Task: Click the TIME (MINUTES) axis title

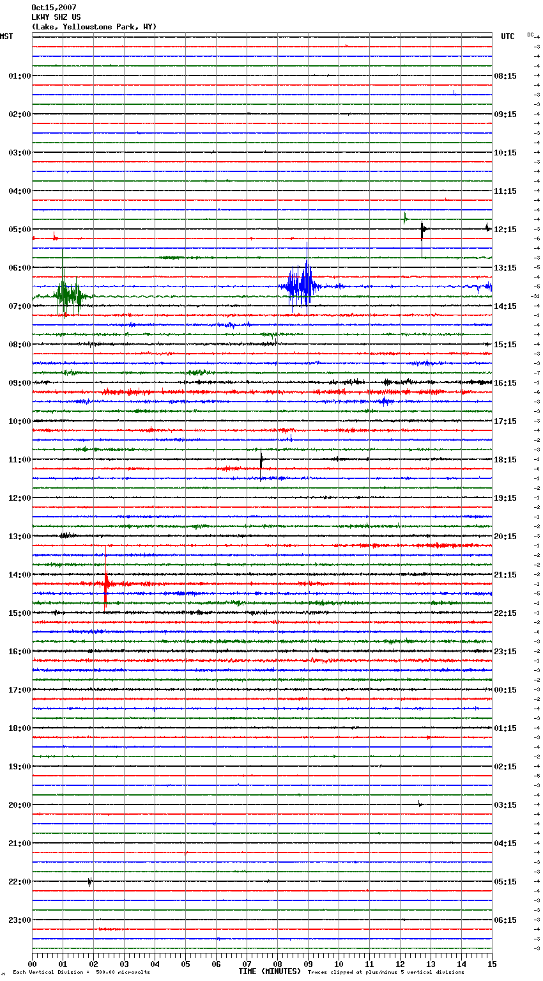Action: (270, 971)
